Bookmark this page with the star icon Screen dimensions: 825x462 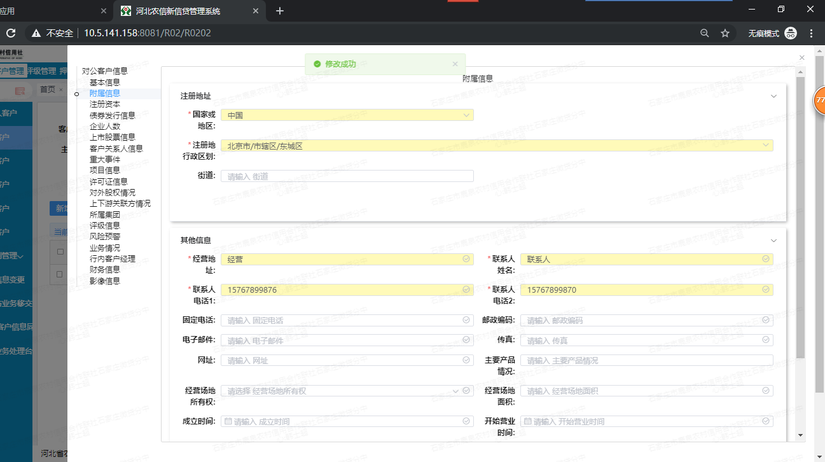[724, 33]
